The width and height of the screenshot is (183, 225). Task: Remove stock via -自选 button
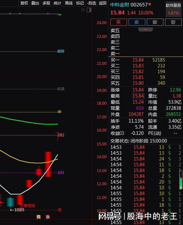tap(91, 3)
